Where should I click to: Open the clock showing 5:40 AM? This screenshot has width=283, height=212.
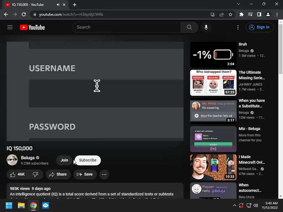(x=270, y=205)
